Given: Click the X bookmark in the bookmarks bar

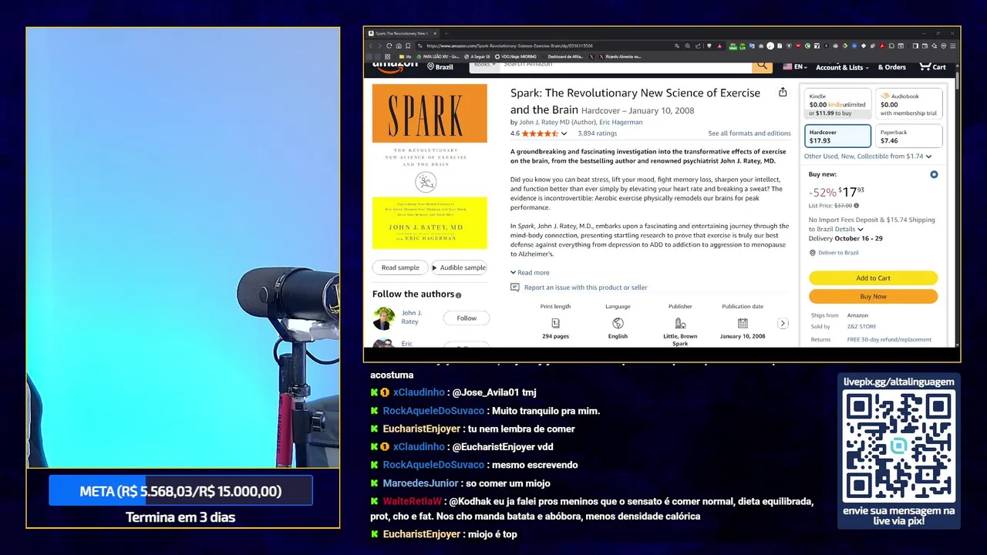Looking at the screenshot, I should [x=591, y=56].
